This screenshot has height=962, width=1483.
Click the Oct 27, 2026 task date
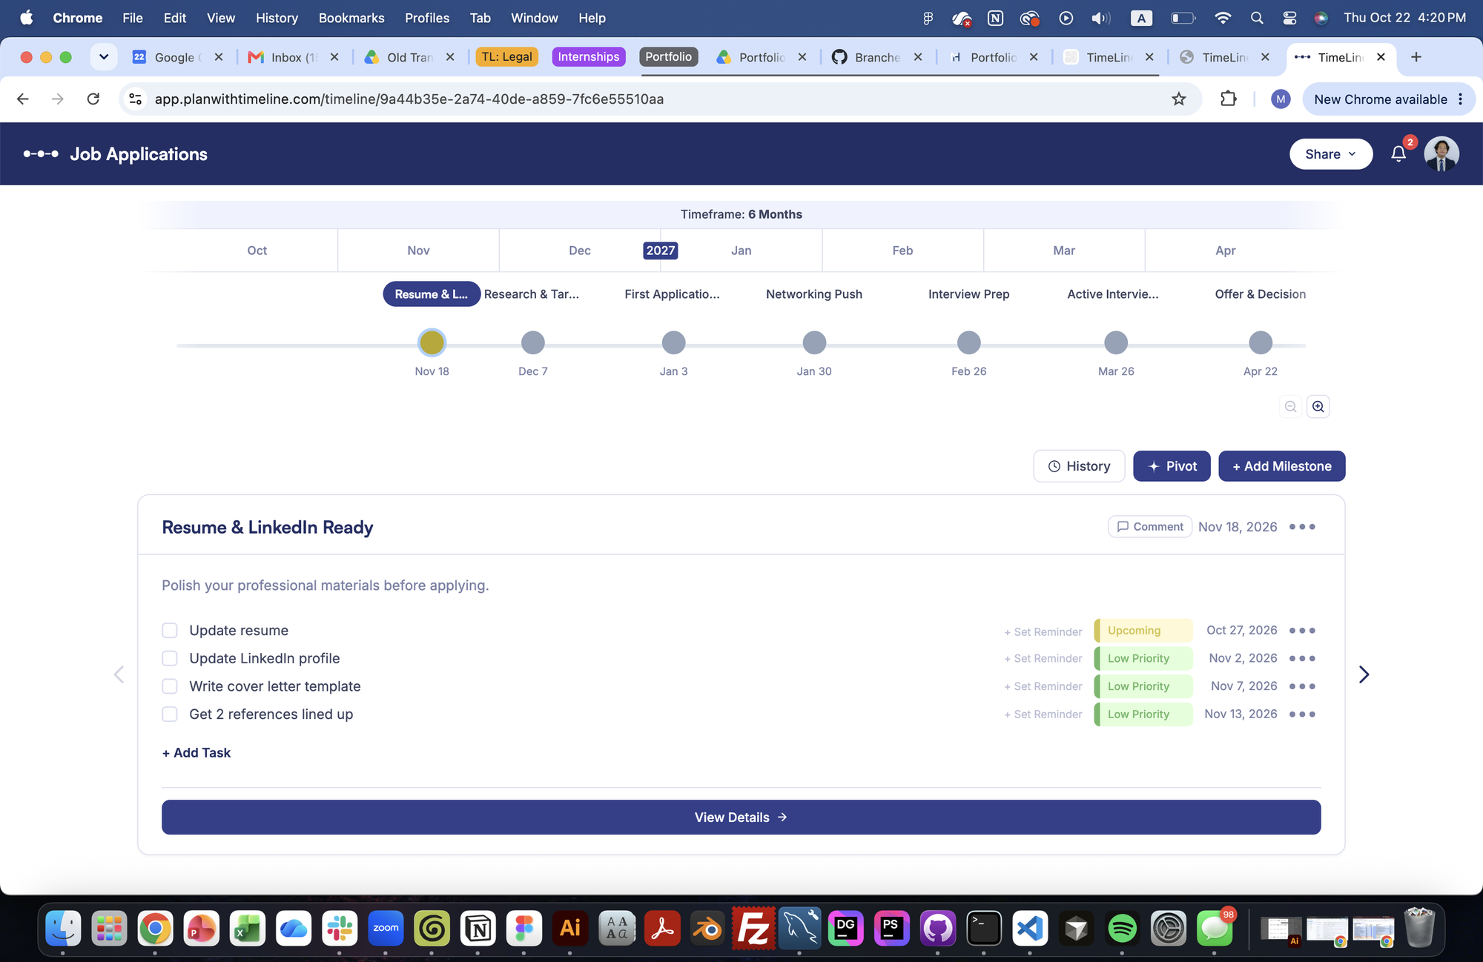click(x=1241, y=631)
